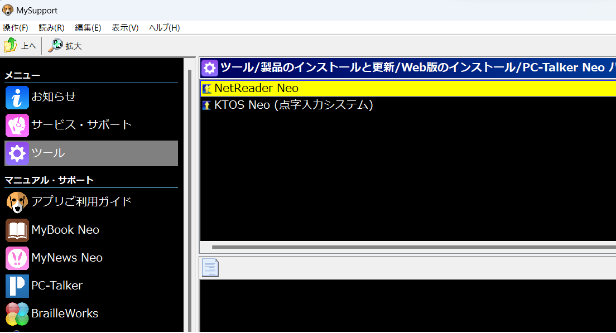Image resolution: width=616 pixels, height=333 pixels.
Task: Open the 読み(R) menu
Action: pyautogui.click(x=51, y=27)
